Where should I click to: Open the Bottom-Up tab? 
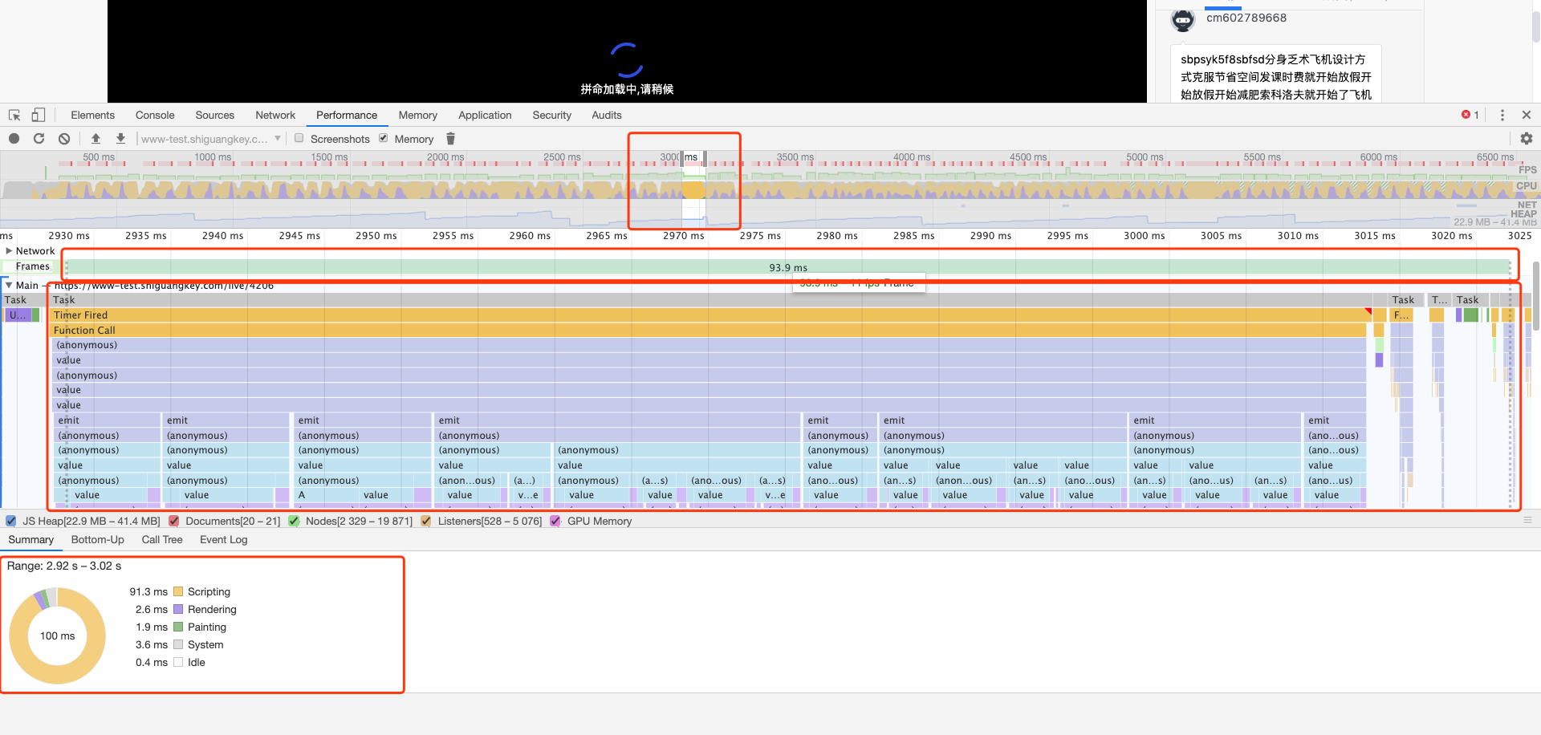(x=98, y=540)
